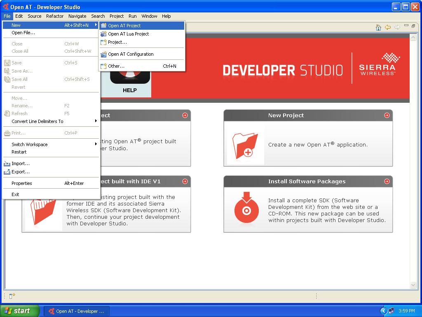
Task: Restore the welcome view using restore icon
Action: [413, 26]
